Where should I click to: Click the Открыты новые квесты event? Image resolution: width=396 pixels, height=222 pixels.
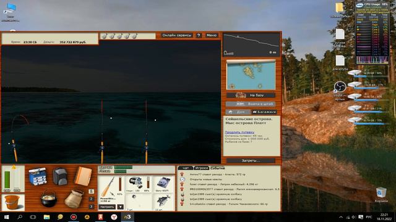point(206,179)
